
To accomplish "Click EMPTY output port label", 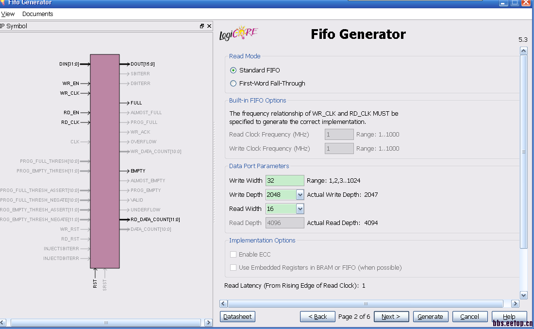I will (138, 171).
